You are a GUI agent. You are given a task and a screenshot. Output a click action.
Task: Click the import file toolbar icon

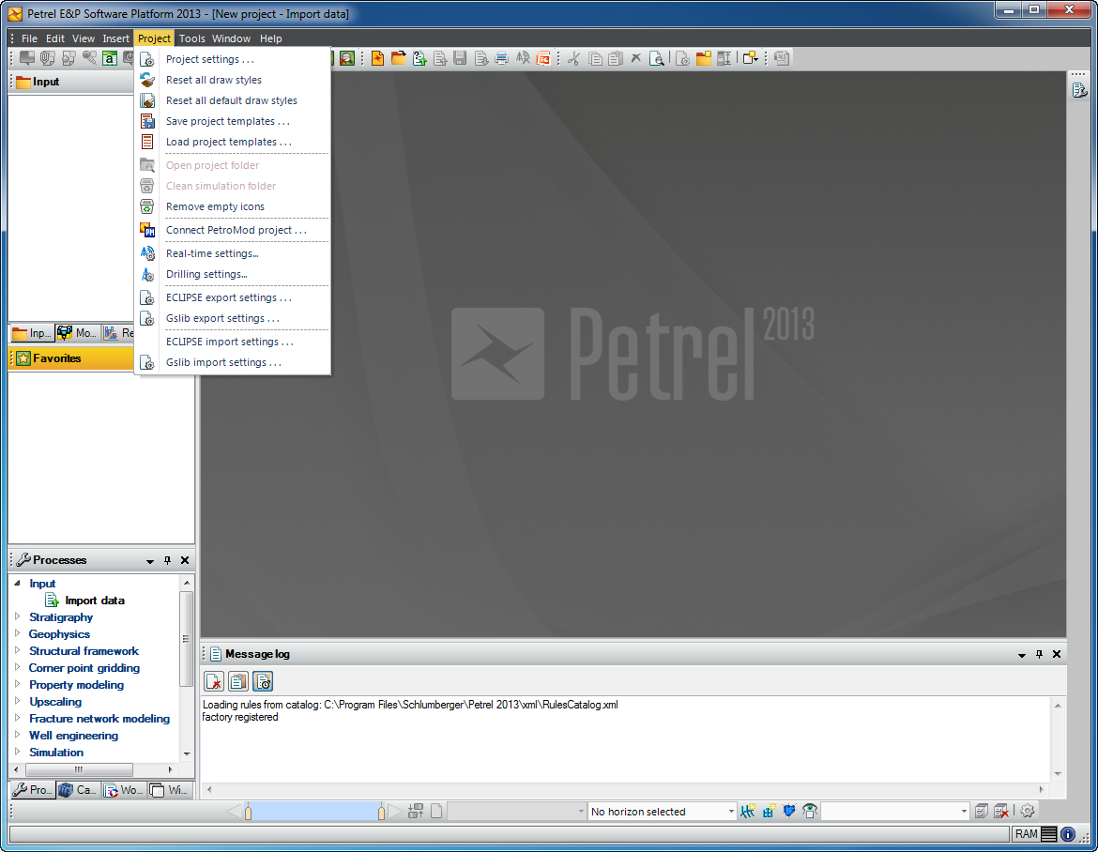(x=419, y=59)
